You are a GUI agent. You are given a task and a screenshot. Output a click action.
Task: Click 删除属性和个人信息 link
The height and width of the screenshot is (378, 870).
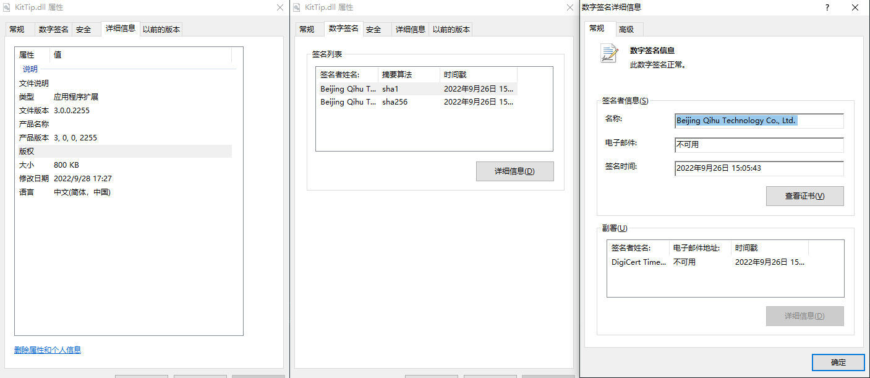[x=48, y=350]
